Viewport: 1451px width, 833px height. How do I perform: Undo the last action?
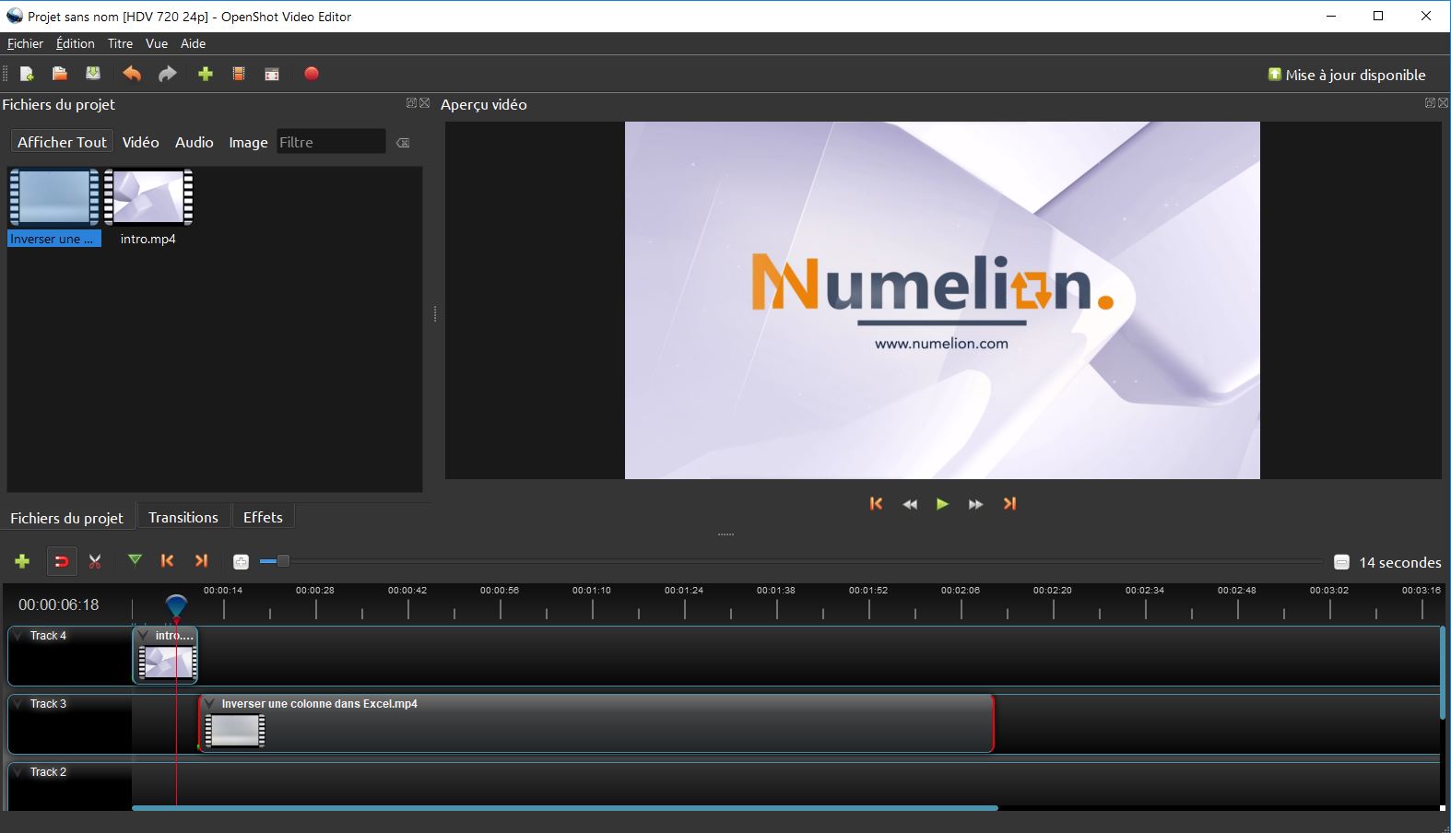[132, 75]
